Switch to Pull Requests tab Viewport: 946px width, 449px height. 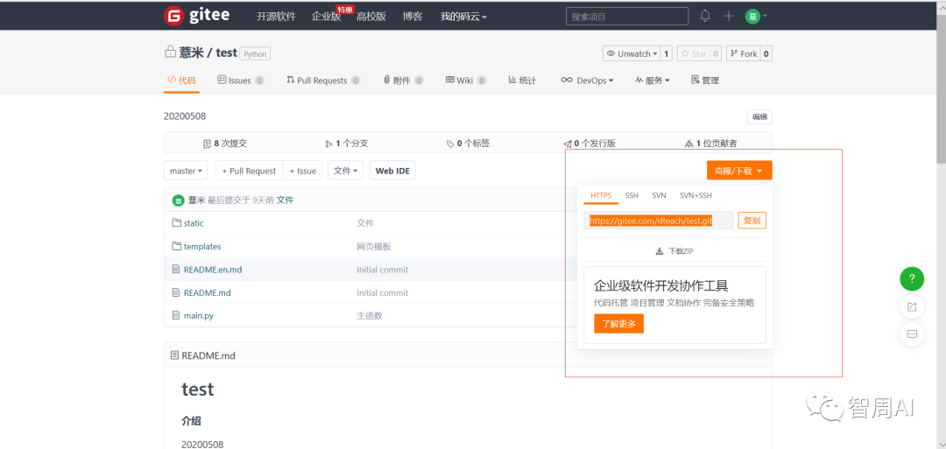click(323, 81)
